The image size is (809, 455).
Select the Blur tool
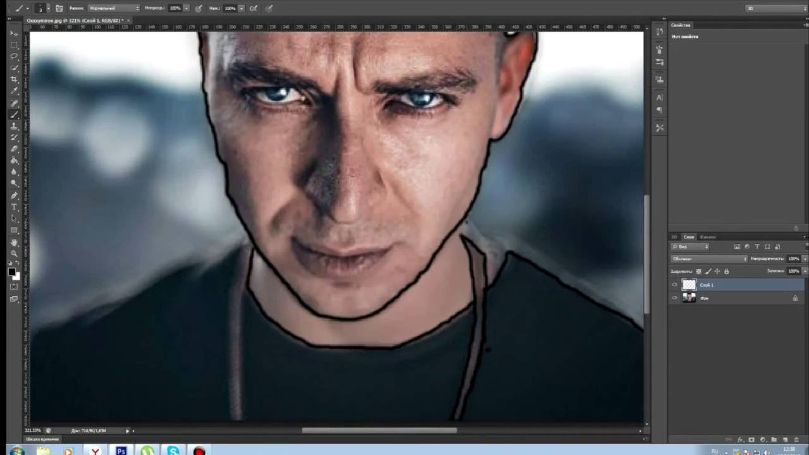pyautogui.click(x=14, y=171)
